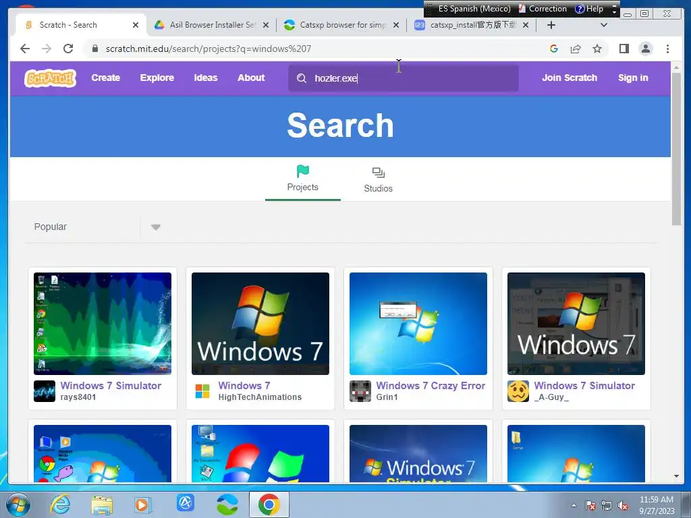Click Join Scratch
This screenshot has width=691, height=518.
tap(570, 78)
